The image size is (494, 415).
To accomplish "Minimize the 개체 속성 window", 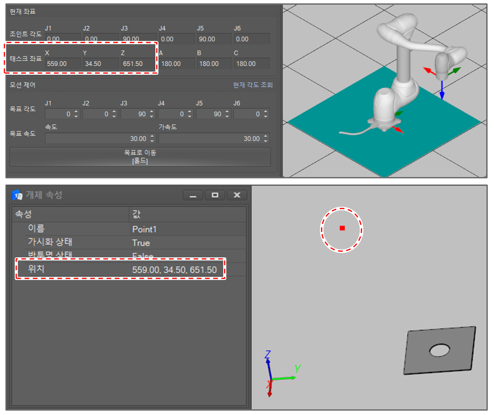I will coord(193,195).
